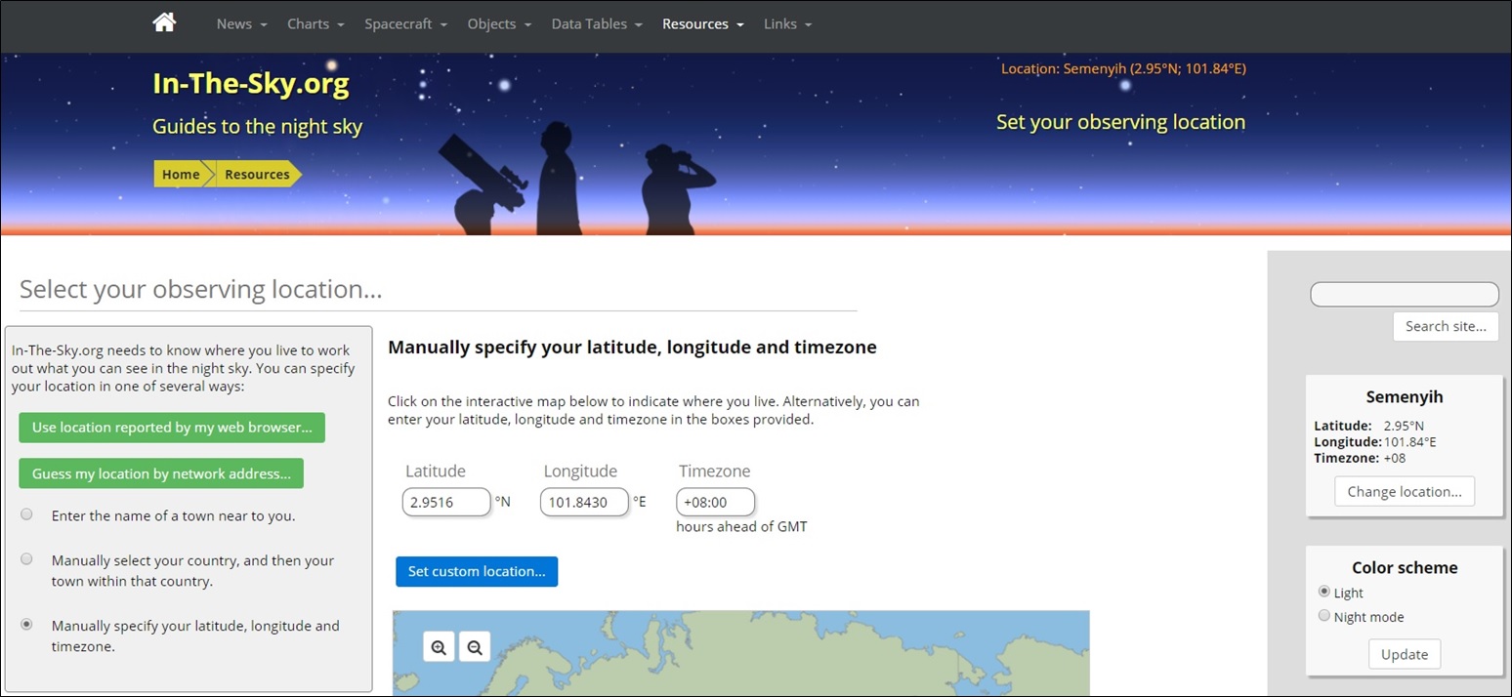Image resolution: width=1512 pixels, height=697 pixels.
Task: Click the 'Change location...' button
Action: click(1405, 491)
